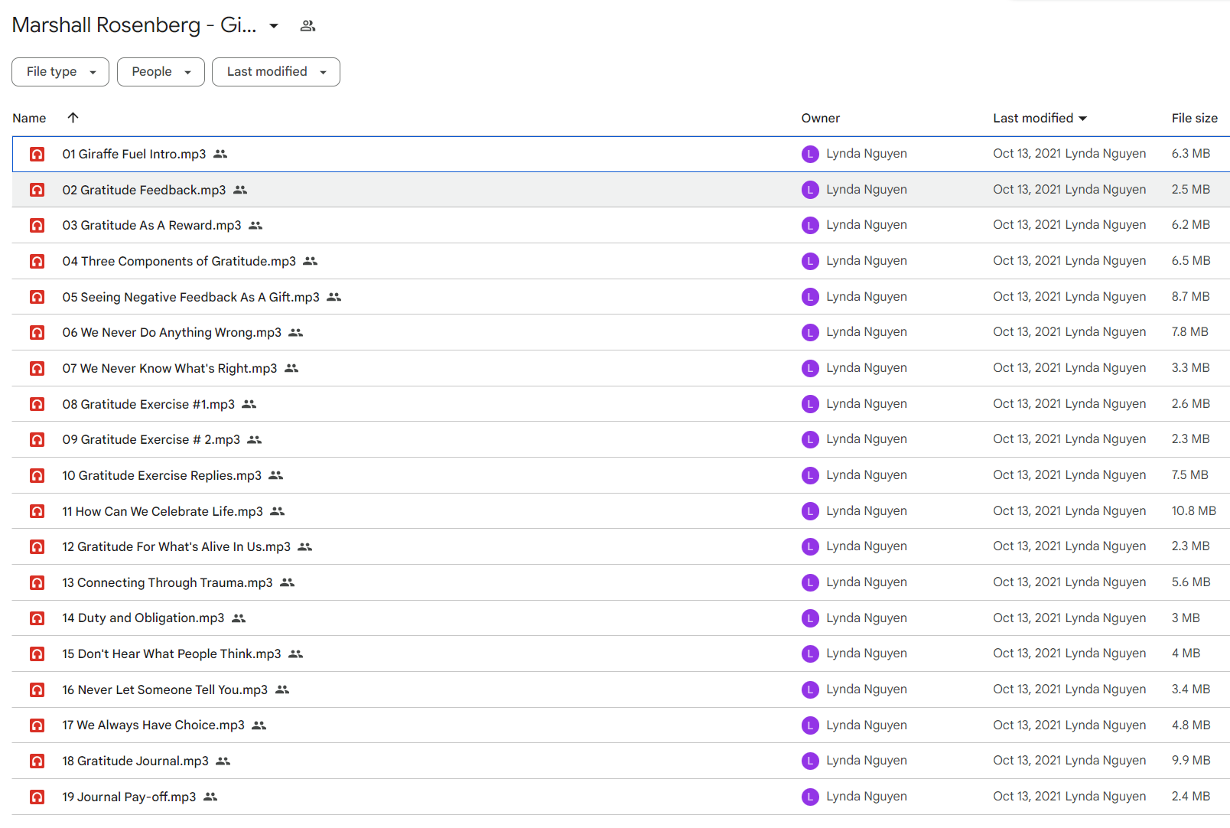Click audio icon of 09 Gratitude Exercise # 2.mp3
1230x828 pixels.
point(37,439)
